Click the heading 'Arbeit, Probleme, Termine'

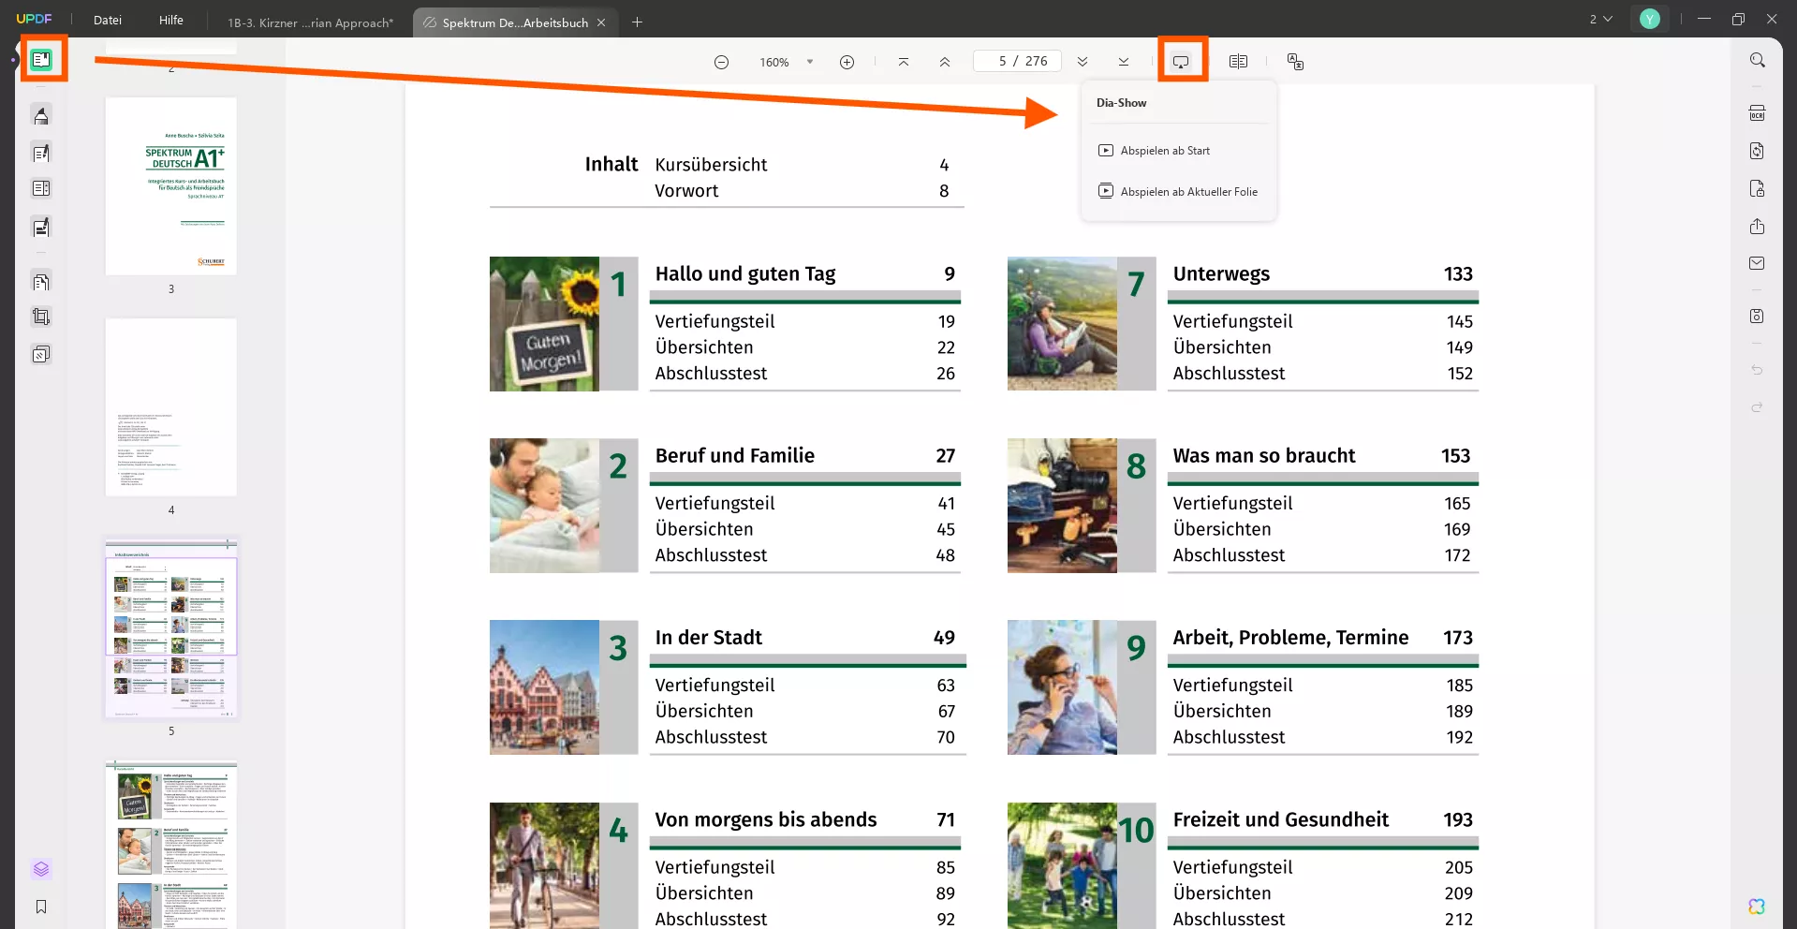pyautogui.click(x=1290, y=638)
